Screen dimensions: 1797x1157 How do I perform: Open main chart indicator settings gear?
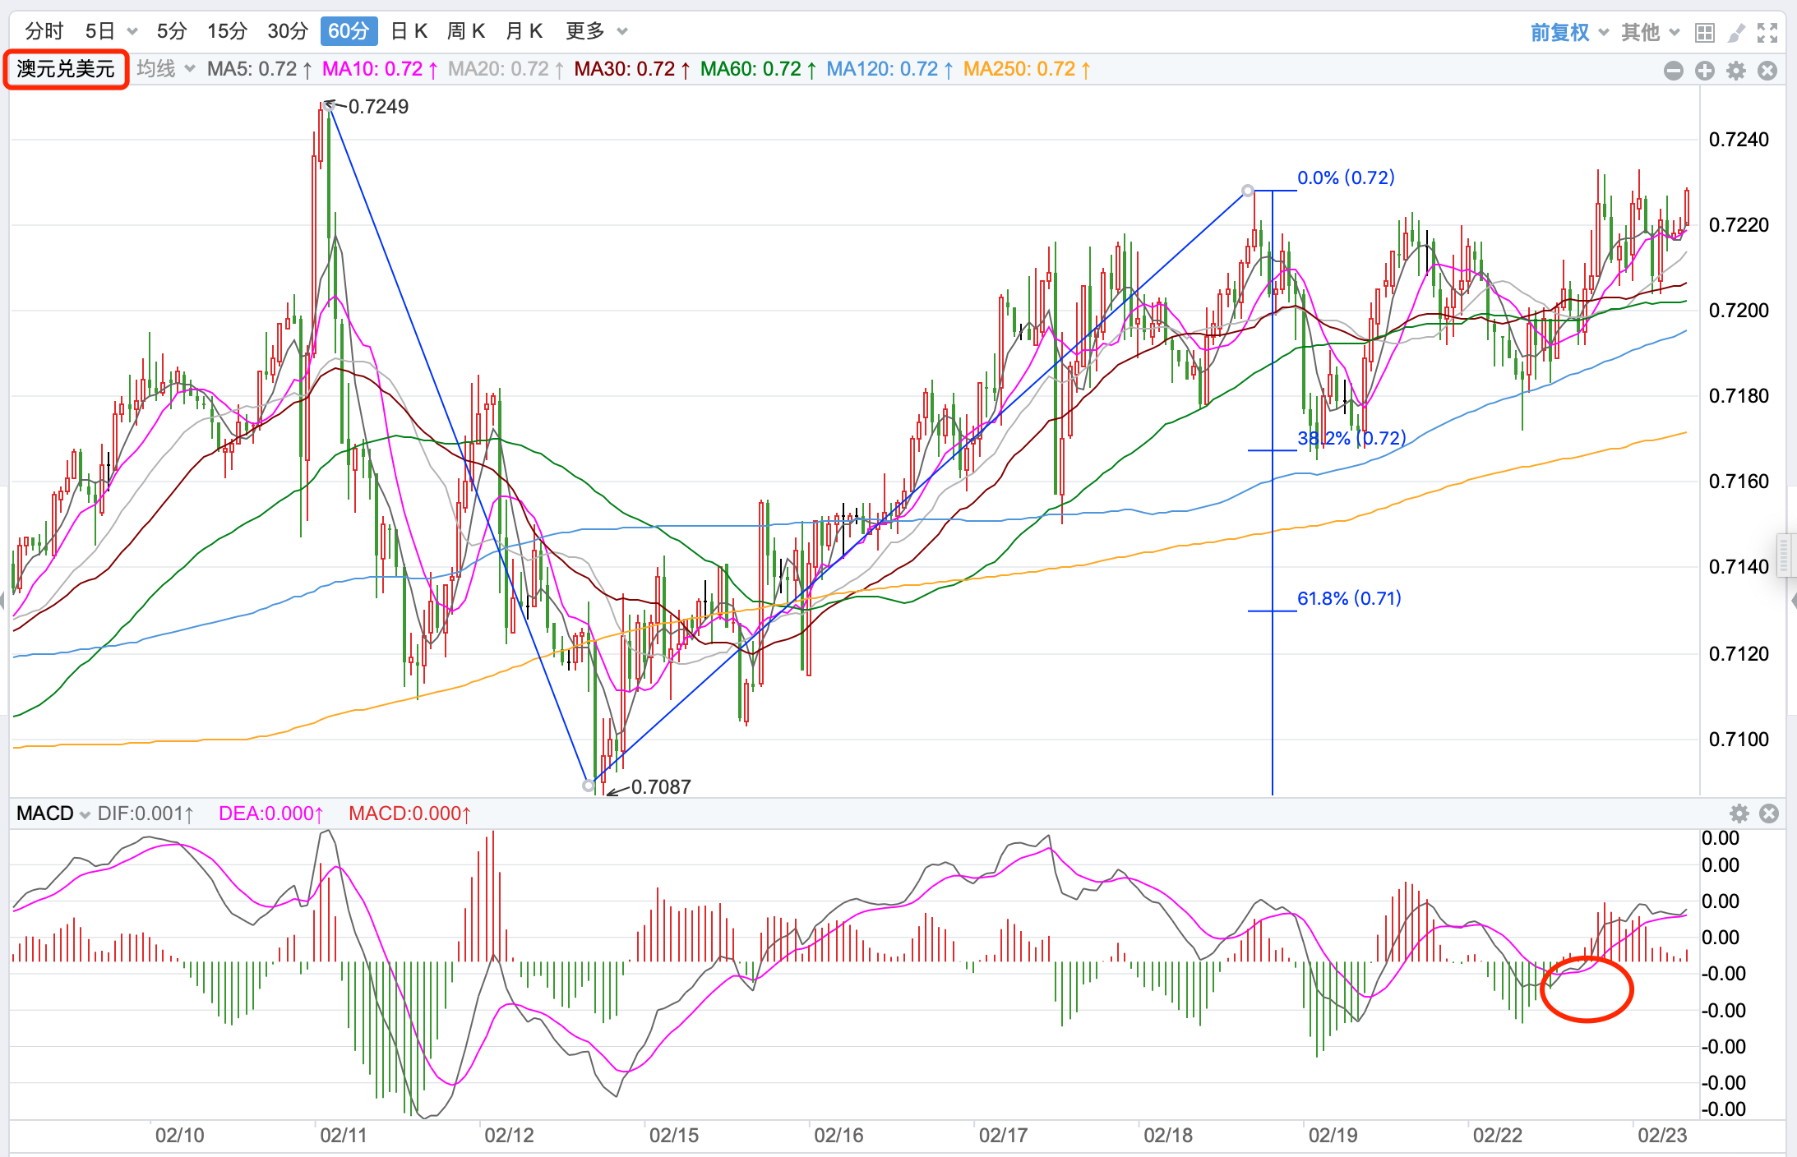click(x=1736, y=71)
